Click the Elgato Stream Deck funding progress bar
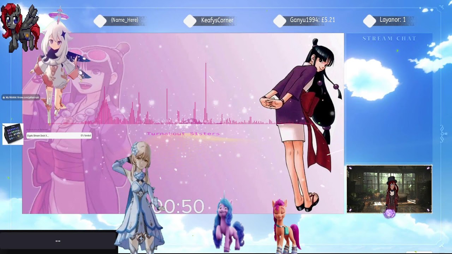This screenshot has width=452, height=254. pyautogui.click(x=59, y=135)
